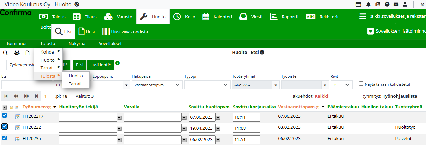This screenshot has height=145, width=426.
Task: Click the Uusi viivakoodista barcode button
Action: [x=125, y=32]
